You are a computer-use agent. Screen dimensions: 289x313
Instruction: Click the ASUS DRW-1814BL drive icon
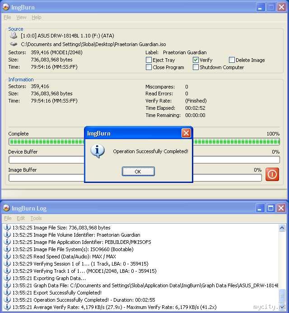point(14,36)
